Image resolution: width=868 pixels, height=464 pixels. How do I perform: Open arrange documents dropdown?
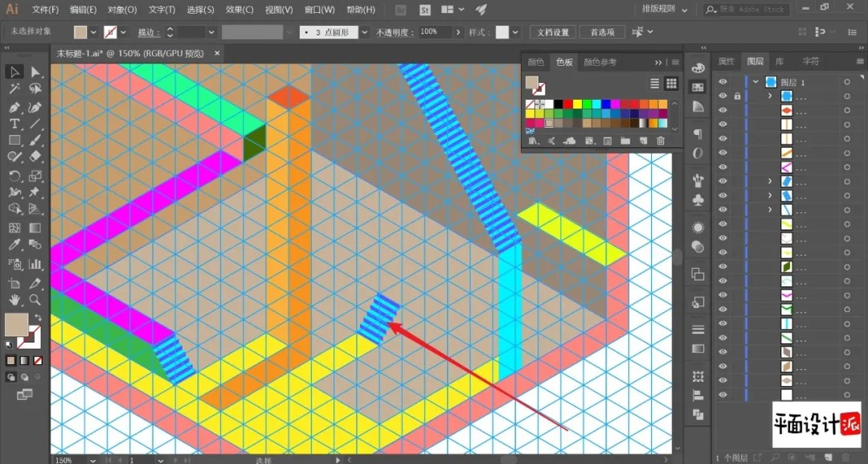click(x=452, y=10)
